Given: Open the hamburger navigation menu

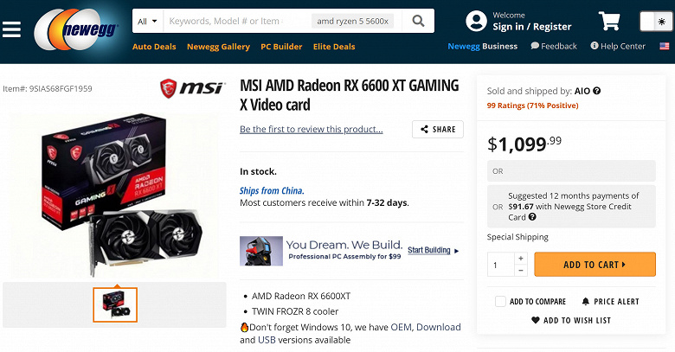Looking at the screenshot, I should pos(11,29).
